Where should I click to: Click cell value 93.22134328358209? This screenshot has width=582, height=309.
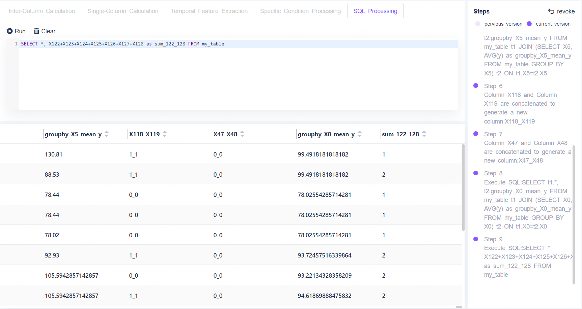(325, 276)
